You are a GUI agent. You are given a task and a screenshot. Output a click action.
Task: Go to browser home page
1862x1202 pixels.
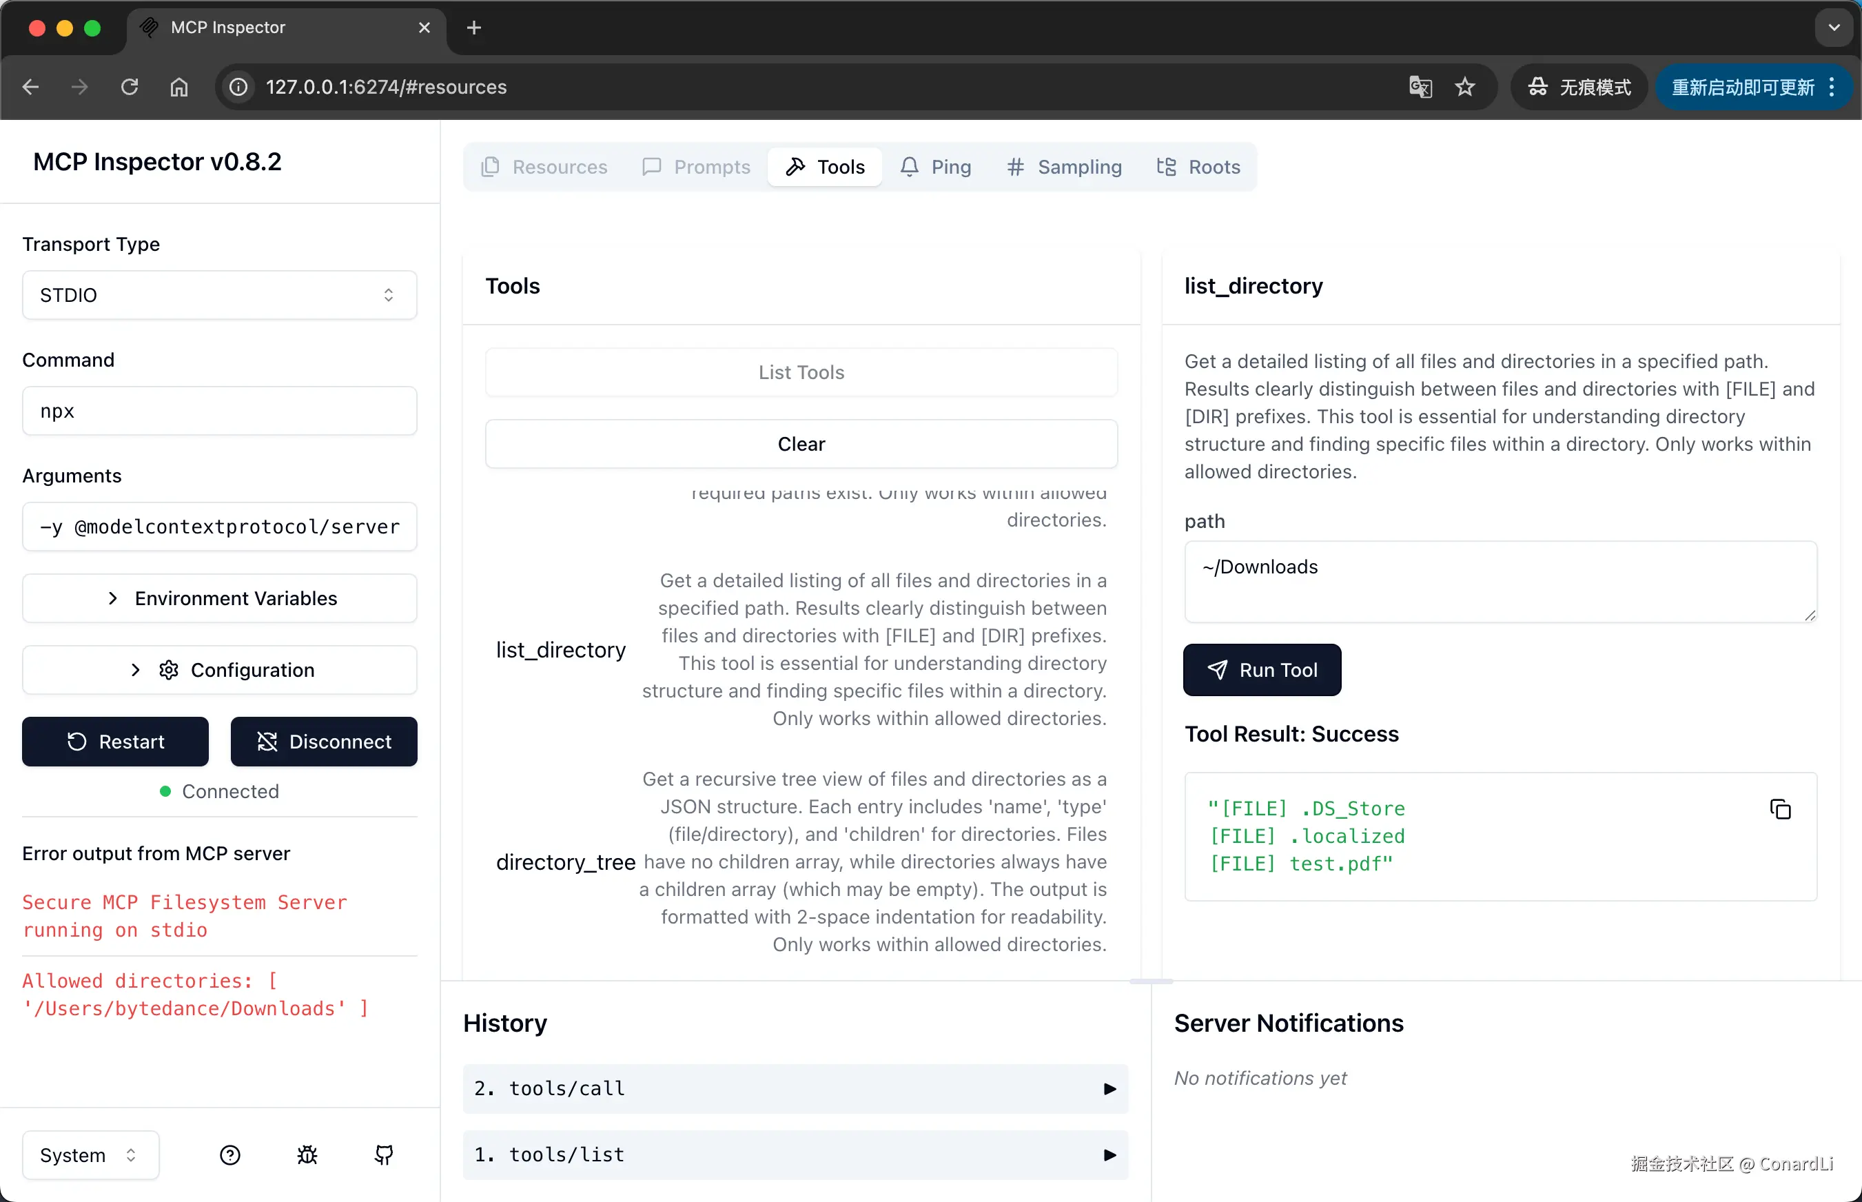pos(178,87)
